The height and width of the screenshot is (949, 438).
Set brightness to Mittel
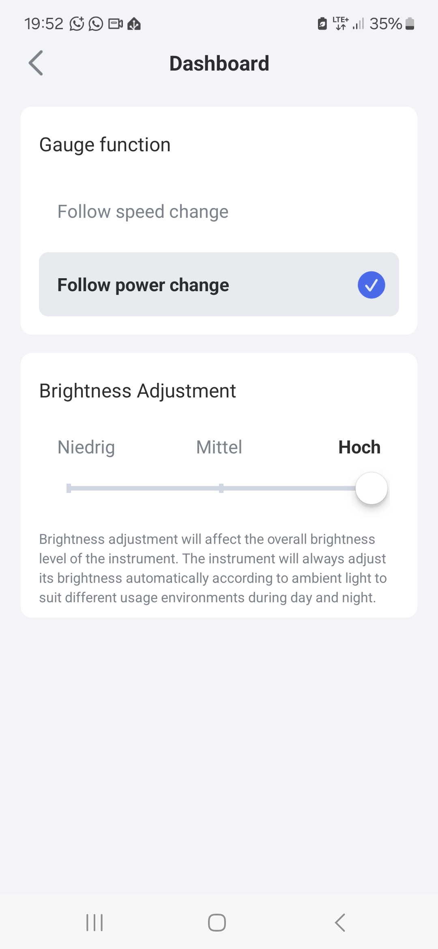click(x=219, y=447)
